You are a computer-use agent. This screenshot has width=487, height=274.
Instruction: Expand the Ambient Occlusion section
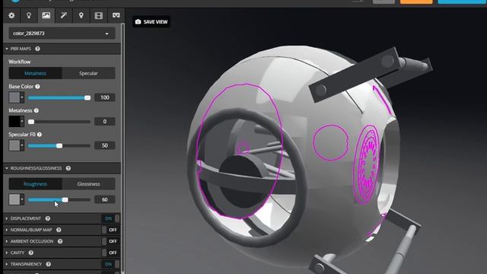[x=7, y=241]
